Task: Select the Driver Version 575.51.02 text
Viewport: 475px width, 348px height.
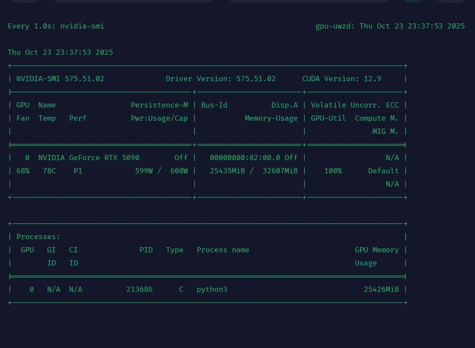Action: tap(220, 79)
